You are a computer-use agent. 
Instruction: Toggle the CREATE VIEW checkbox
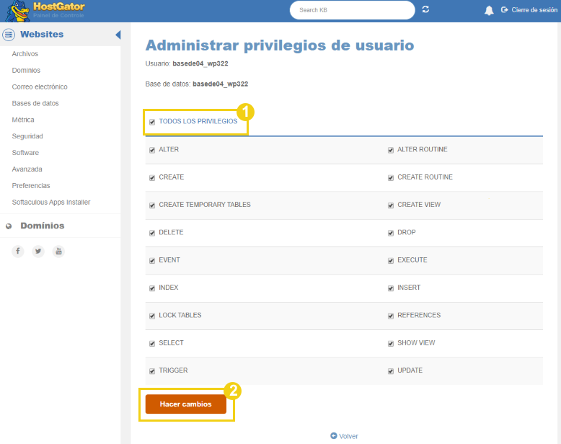pyautogui.click(x=391, y=205)
